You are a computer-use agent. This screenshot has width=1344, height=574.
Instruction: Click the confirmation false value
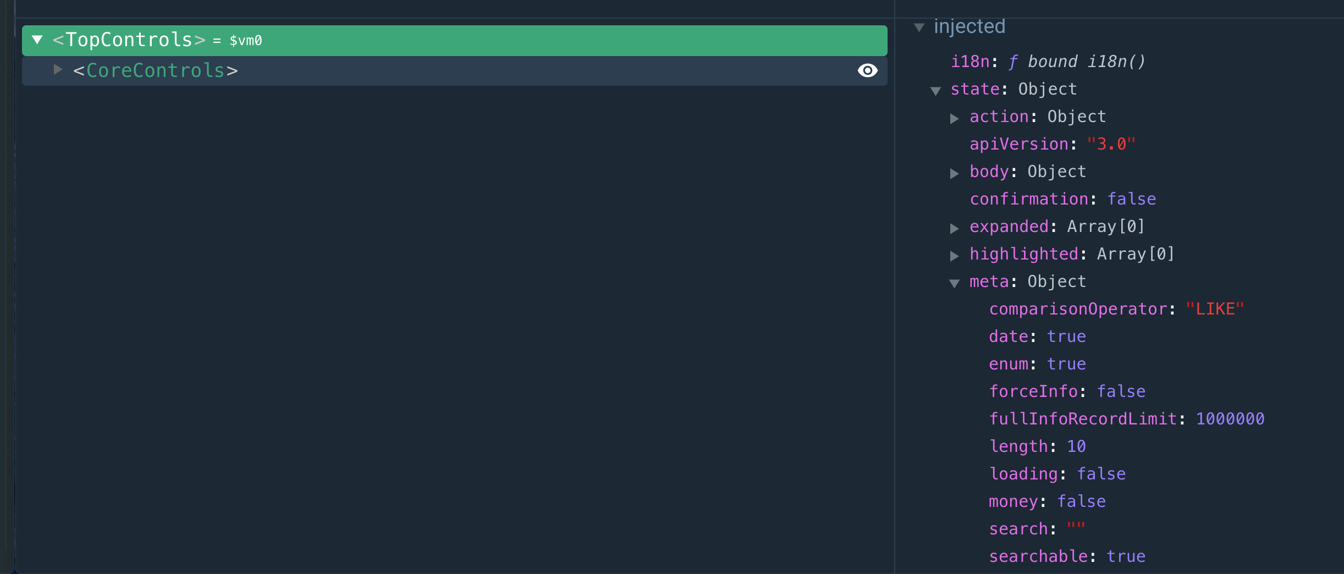pyautogui.click(x=1132, y=199)
